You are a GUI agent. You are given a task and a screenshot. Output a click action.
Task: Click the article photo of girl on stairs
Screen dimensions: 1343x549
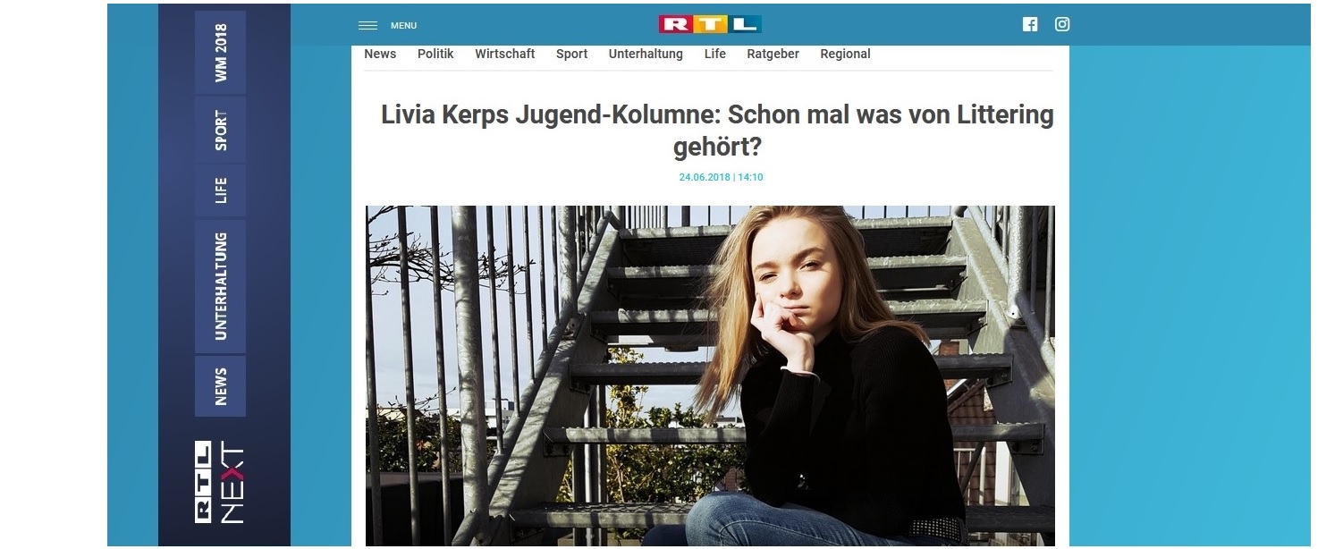tap(710, 376)
